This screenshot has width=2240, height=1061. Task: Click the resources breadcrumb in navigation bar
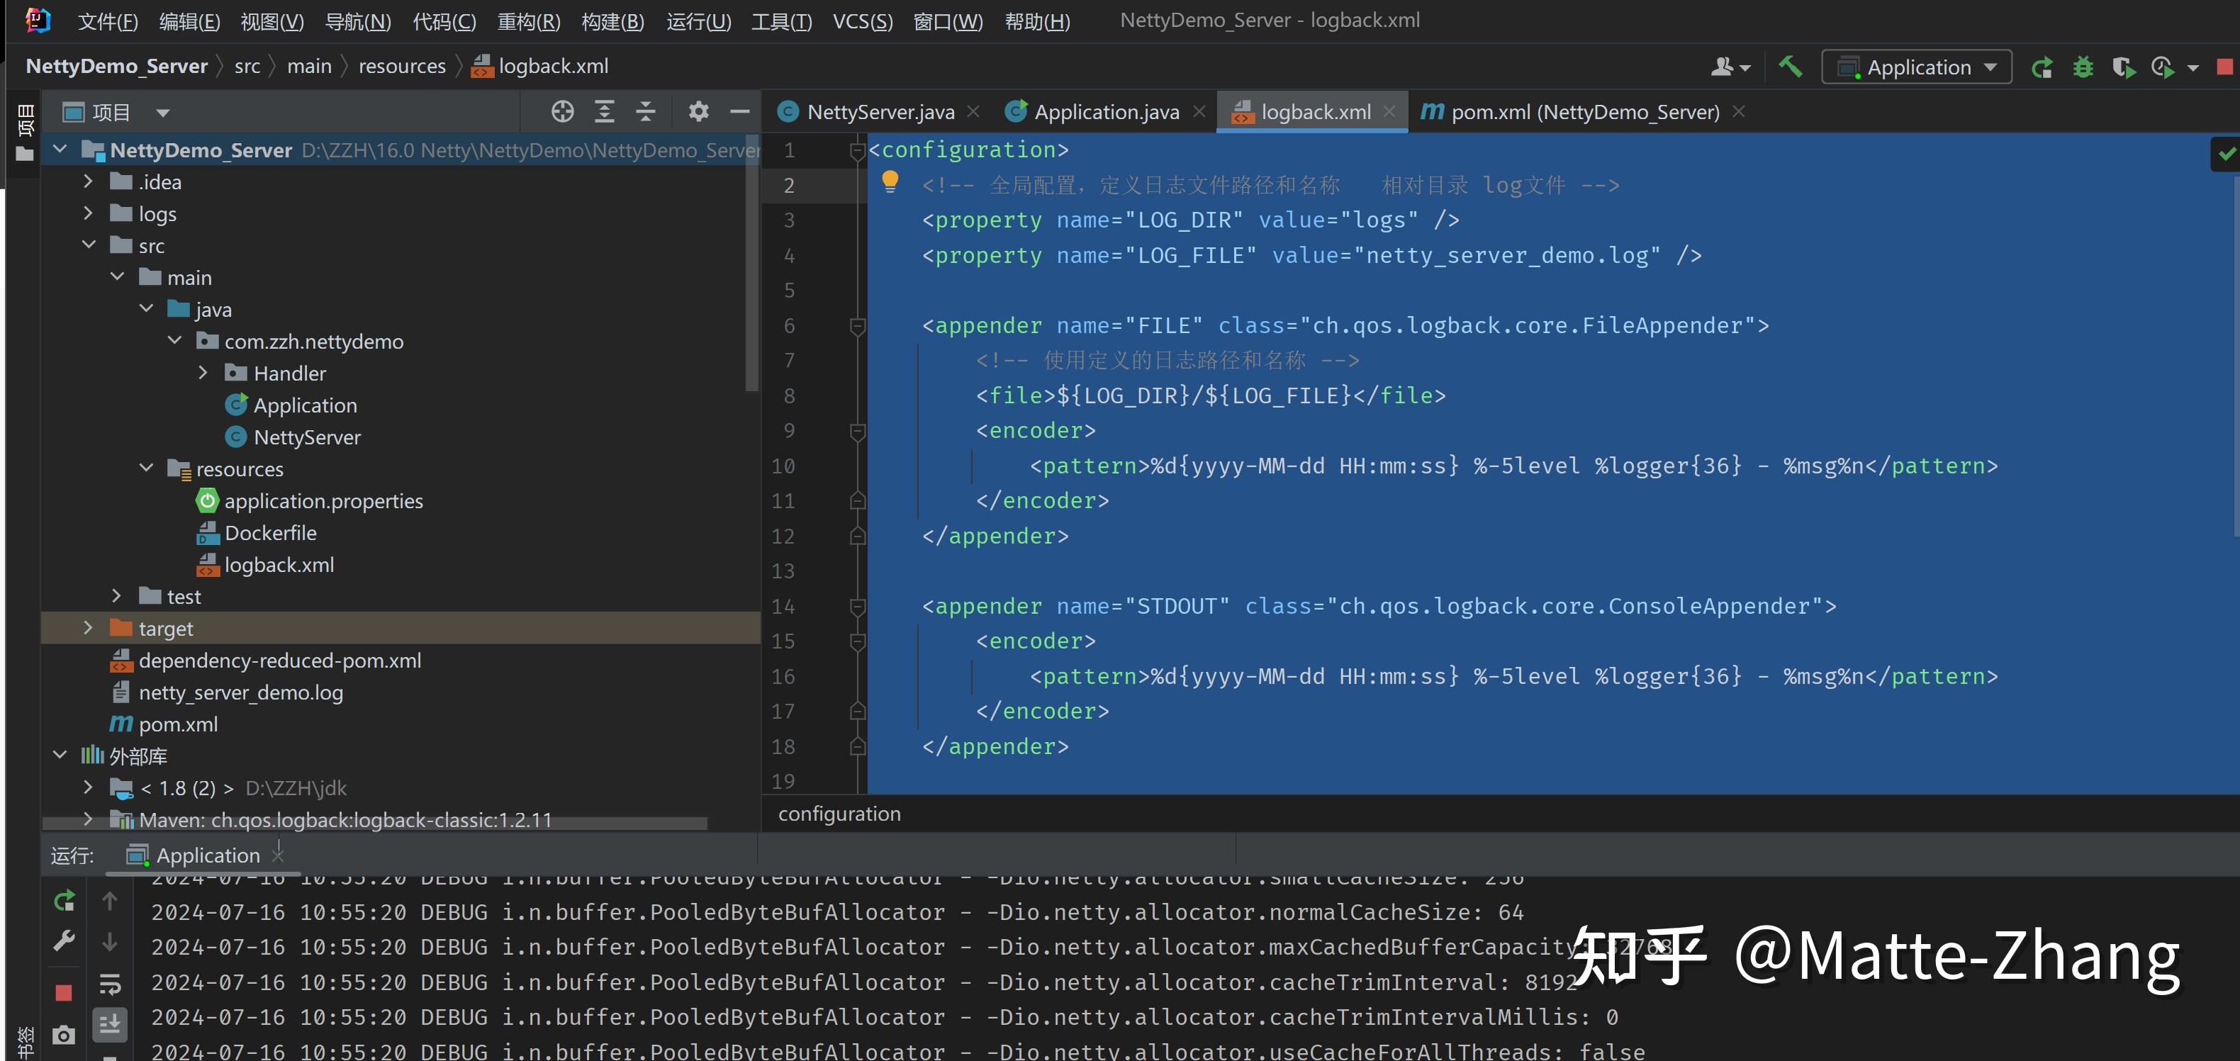(402, 66)
